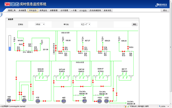Click the #6 pump icon
The height and width of the screenshot is (108, 172).
(24, 100)
